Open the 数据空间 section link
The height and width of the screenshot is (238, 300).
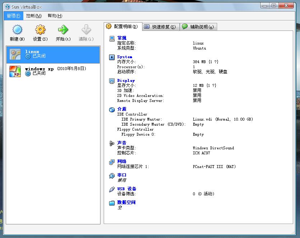[x=126, y=202]
